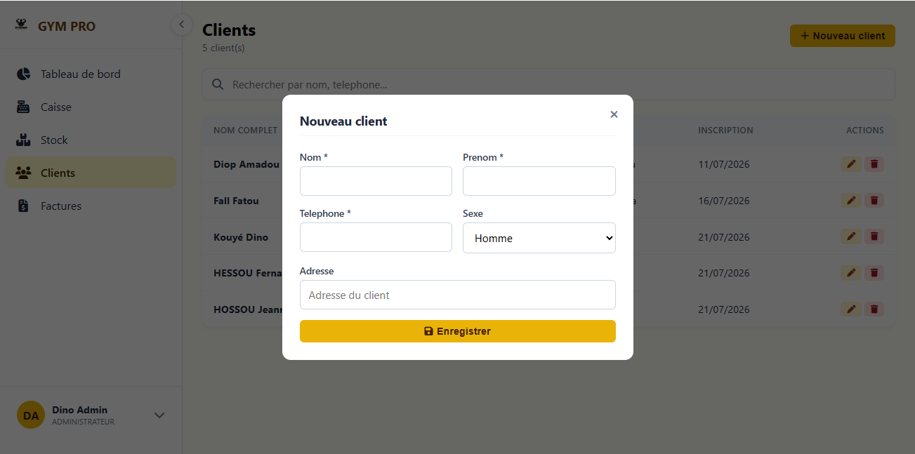Delete the last client row
The image size is (915, 454).
(x=874, y=309)
